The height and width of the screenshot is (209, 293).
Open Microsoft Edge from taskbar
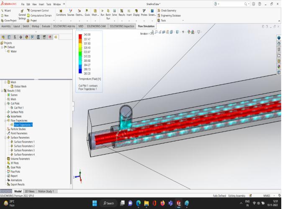pos(138,203)
